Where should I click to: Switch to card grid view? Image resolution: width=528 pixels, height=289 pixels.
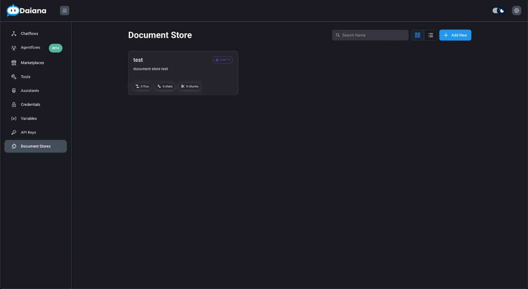click(x=417, y=35)
